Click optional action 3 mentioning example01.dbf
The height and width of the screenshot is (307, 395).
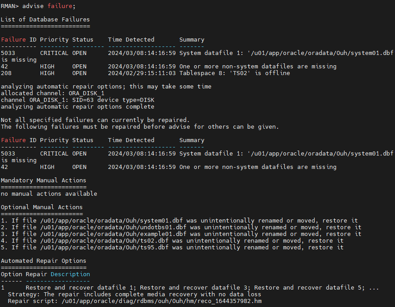[181, 234]
